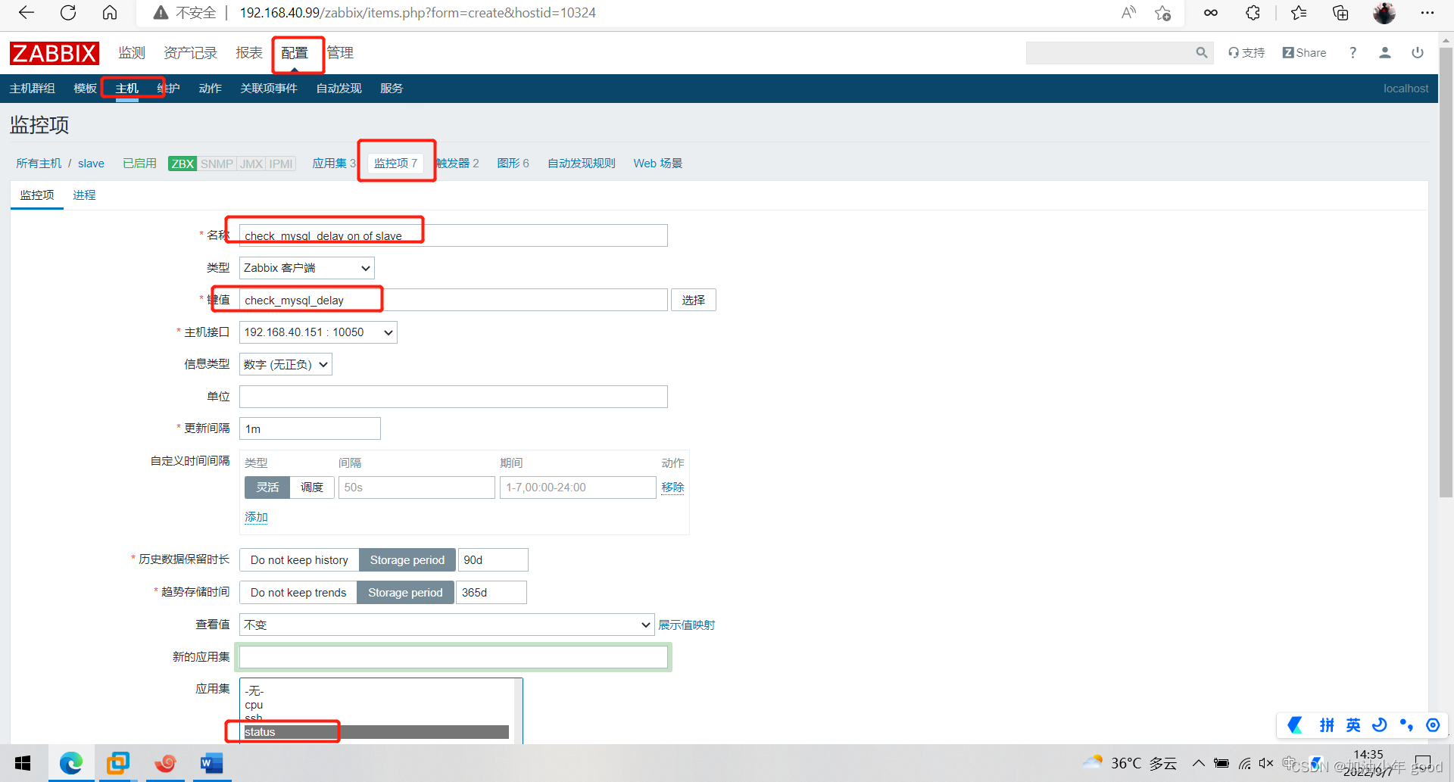Reload the page with refresh icon
Viewport: 1454px width, 782px height.
click(68, 13)
